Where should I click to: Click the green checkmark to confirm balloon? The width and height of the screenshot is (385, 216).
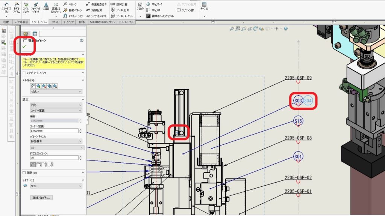click(x=24, y=46)
